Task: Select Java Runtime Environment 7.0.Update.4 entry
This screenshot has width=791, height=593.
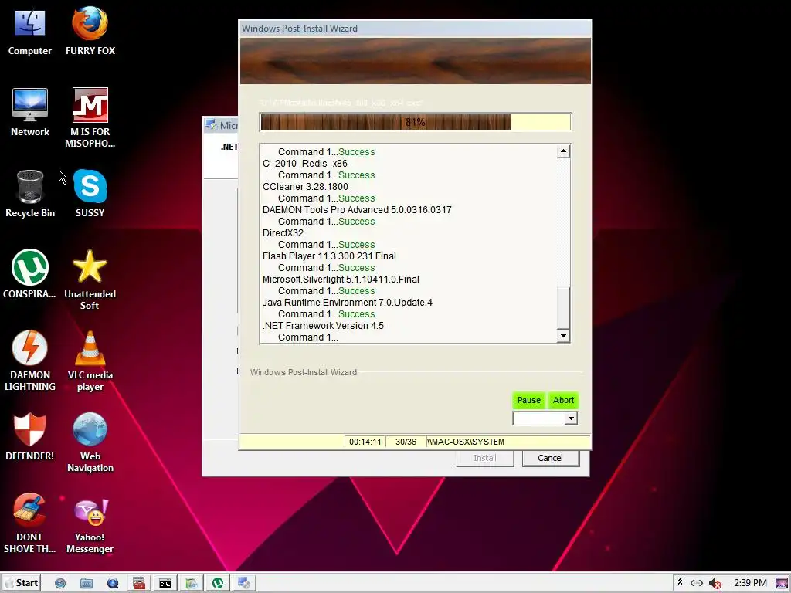Action: tap(347, 303)
